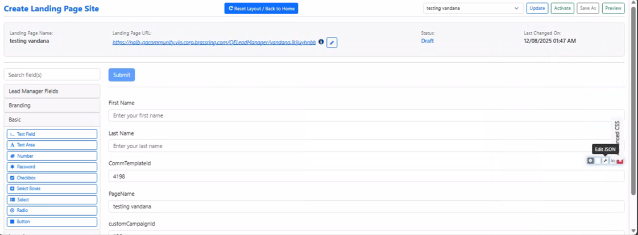This screenshot has height=235, width=638.
Task: Add the Select Boxes component
Action: pyautogui.click(x=52, y=188)
